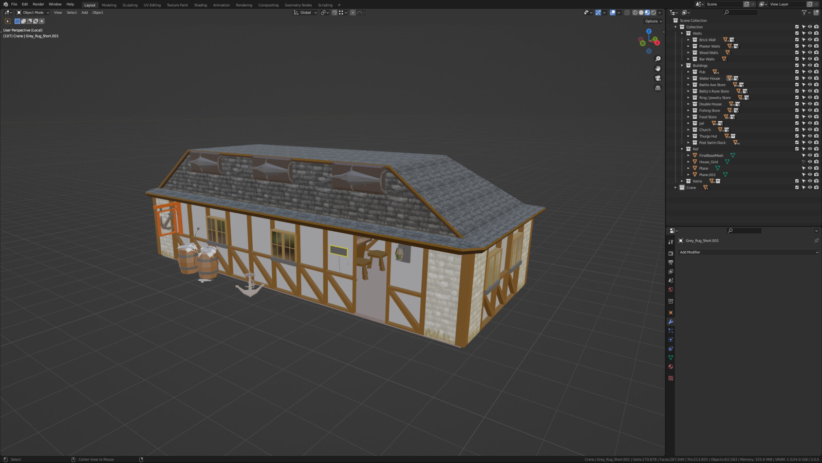Select wireframe viewport shading
The height and width of the screenshot is (463, 822).
pos(635,12)
